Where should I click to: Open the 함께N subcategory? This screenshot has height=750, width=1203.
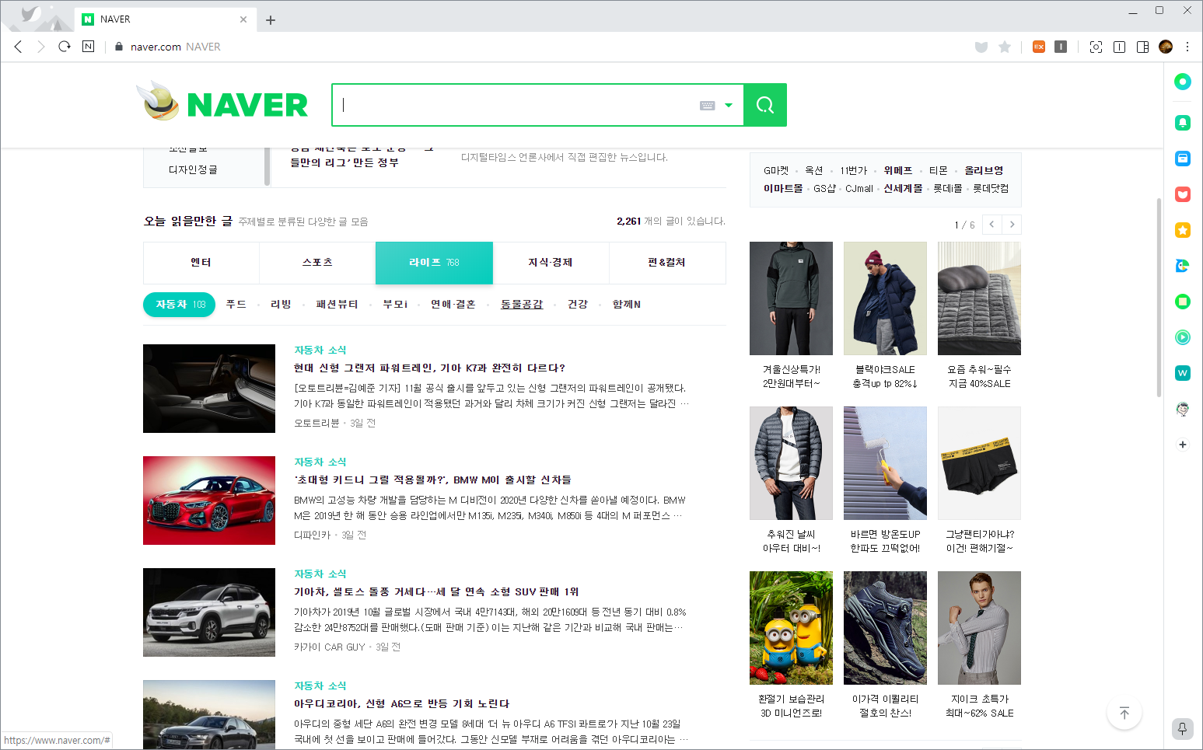[627, 305]
